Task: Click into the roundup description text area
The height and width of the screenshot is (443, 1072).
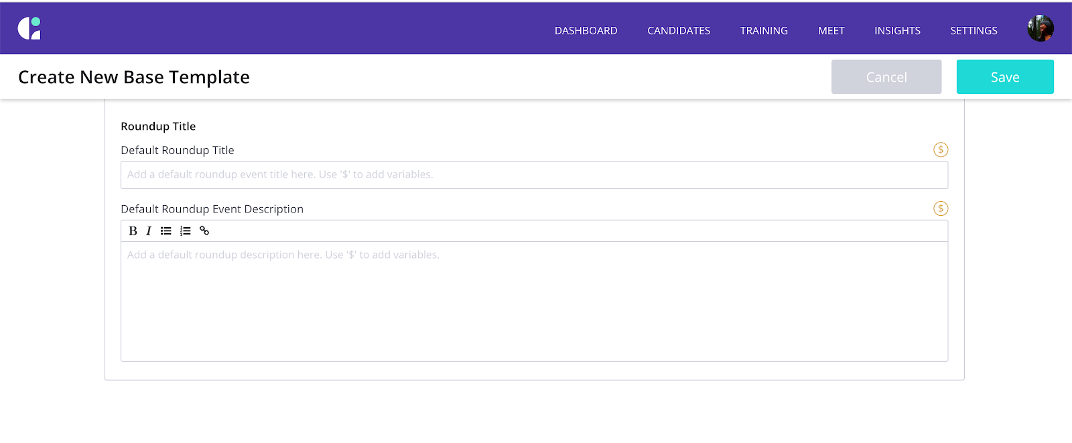Action: click(534, 302)
